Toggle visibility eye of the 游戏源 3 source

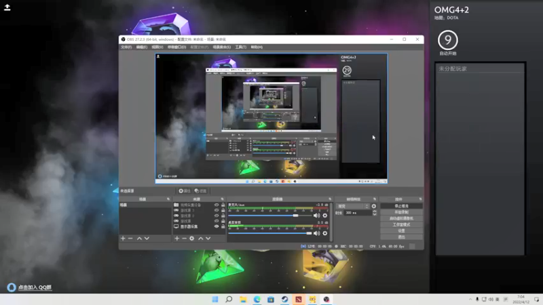217,210
